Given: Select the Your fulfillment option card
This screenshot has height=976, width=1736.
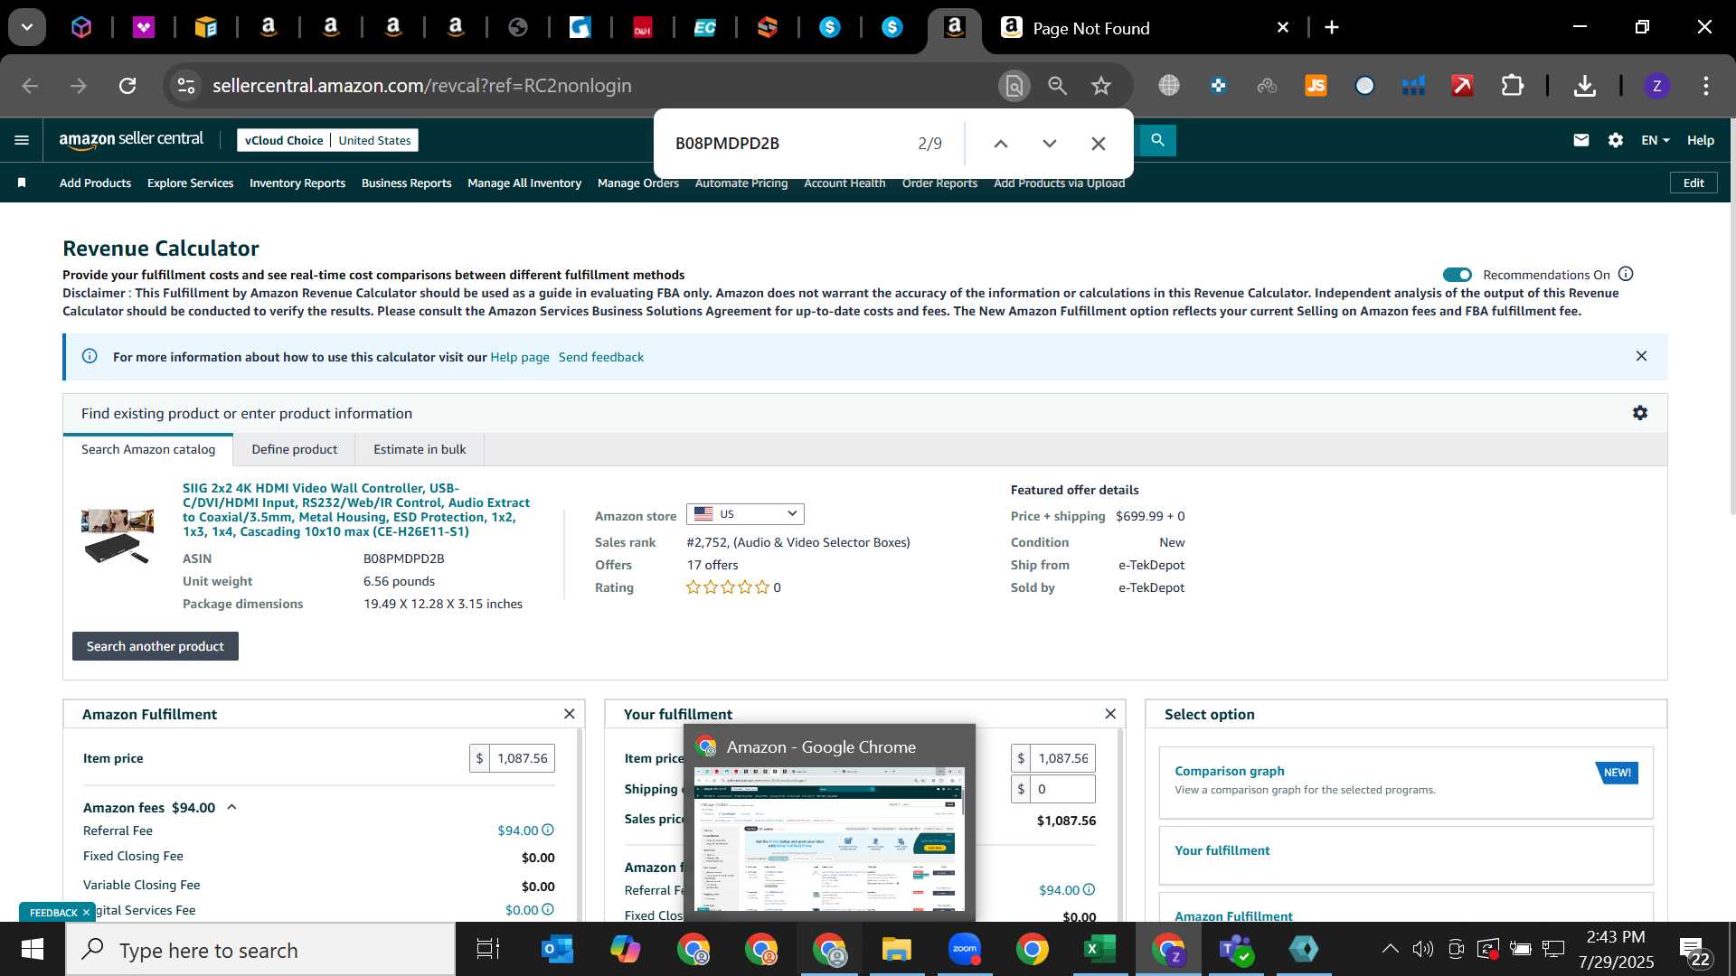Looking at the screenshot, I should tap(1406, 855).
